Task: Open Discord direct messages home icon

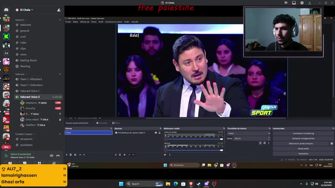Action: (6, 10)
